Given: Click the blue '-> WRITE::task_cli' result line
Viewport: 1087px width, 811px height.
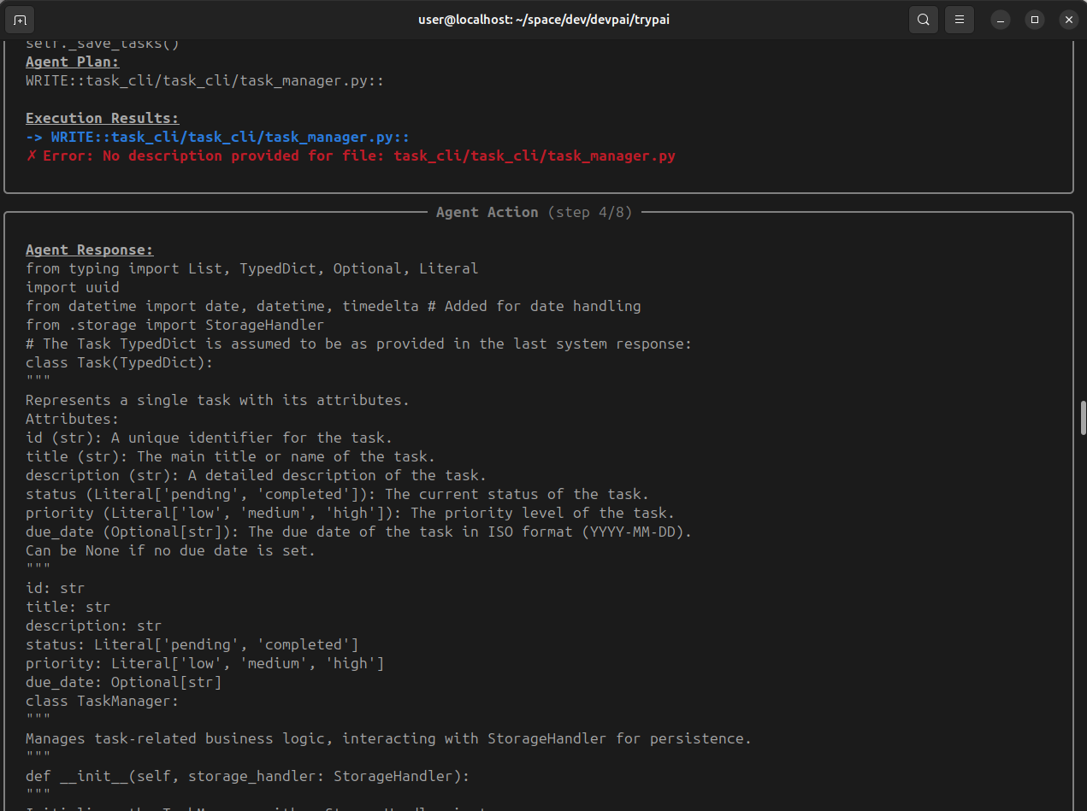Looking at the screenshot, I should tap(217, 137).
